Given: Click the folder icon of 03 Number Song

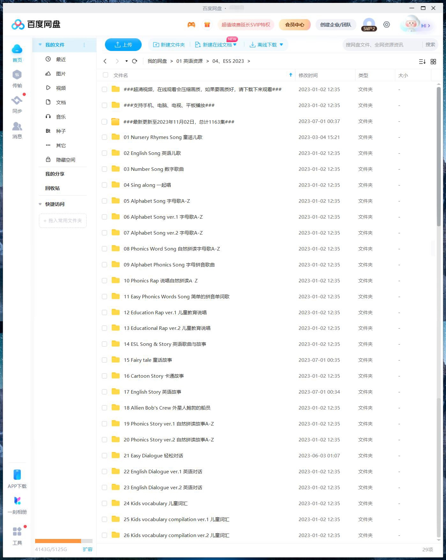Looking at the screenshot, I should point(115,169).
